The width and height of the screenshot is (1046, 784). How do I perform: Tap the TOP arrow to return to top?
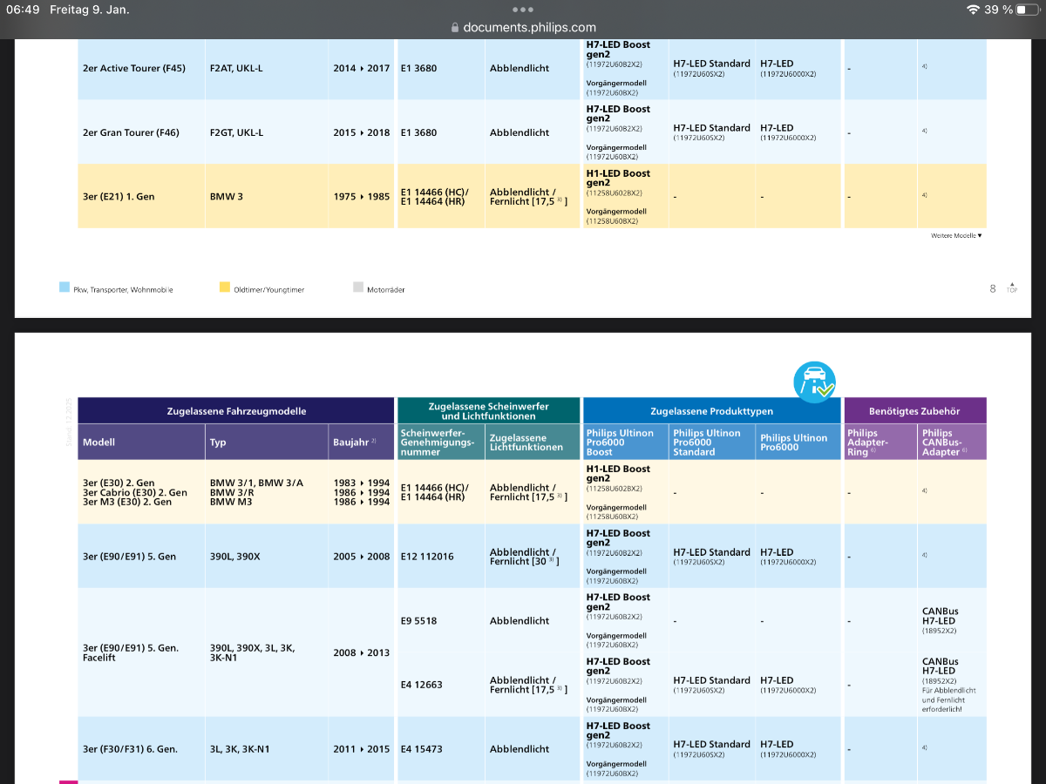(1011, 287)
